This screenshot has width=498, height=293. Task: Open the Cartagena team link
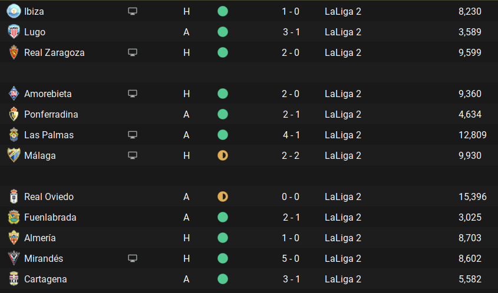[45, 279]
